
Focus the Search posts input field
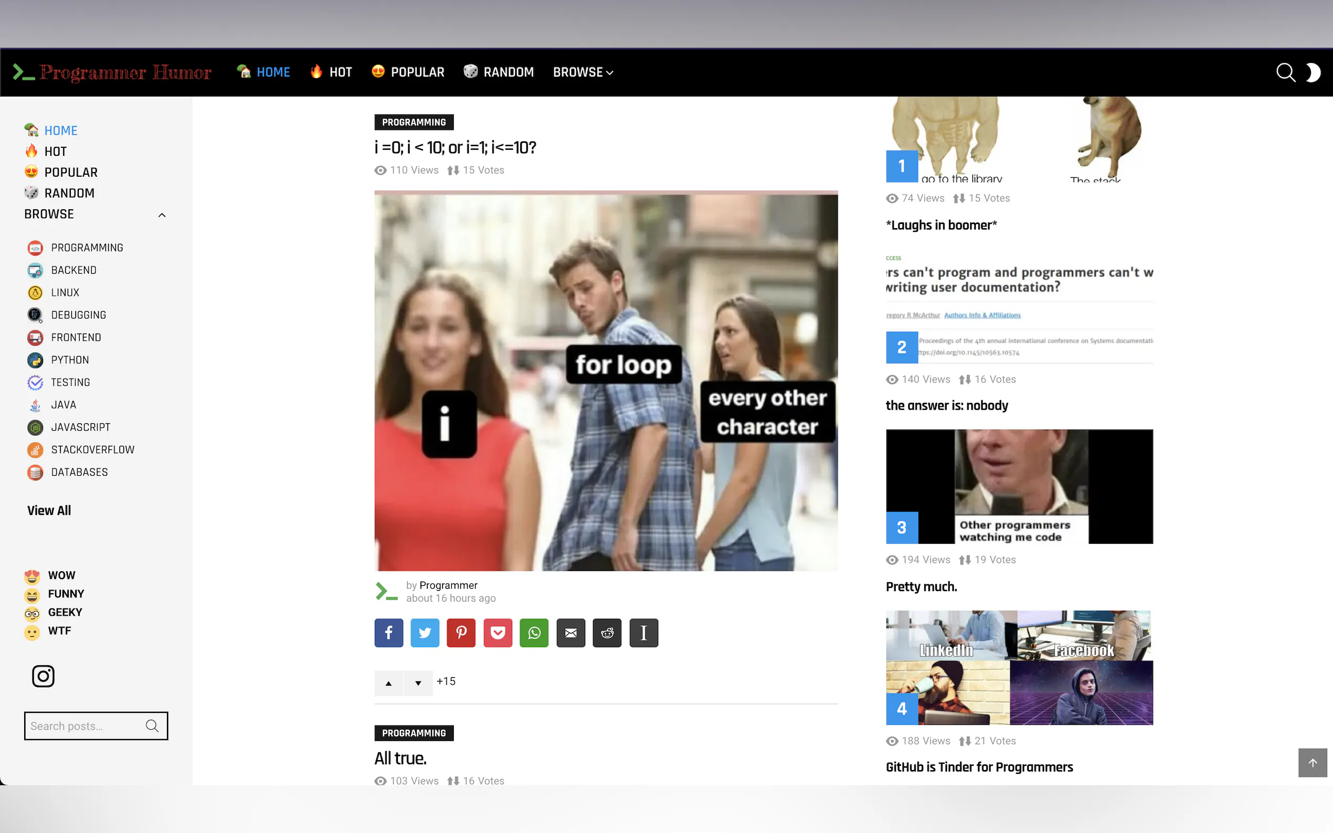(x=84, y=725)
